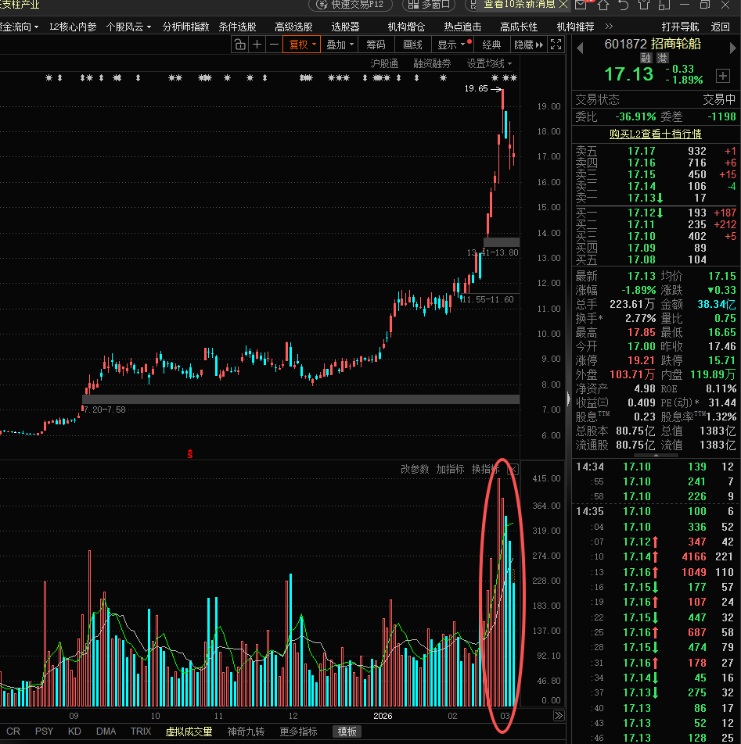Click the lock icon in chart toolbar
741x744 pixels.
(240, 45)
